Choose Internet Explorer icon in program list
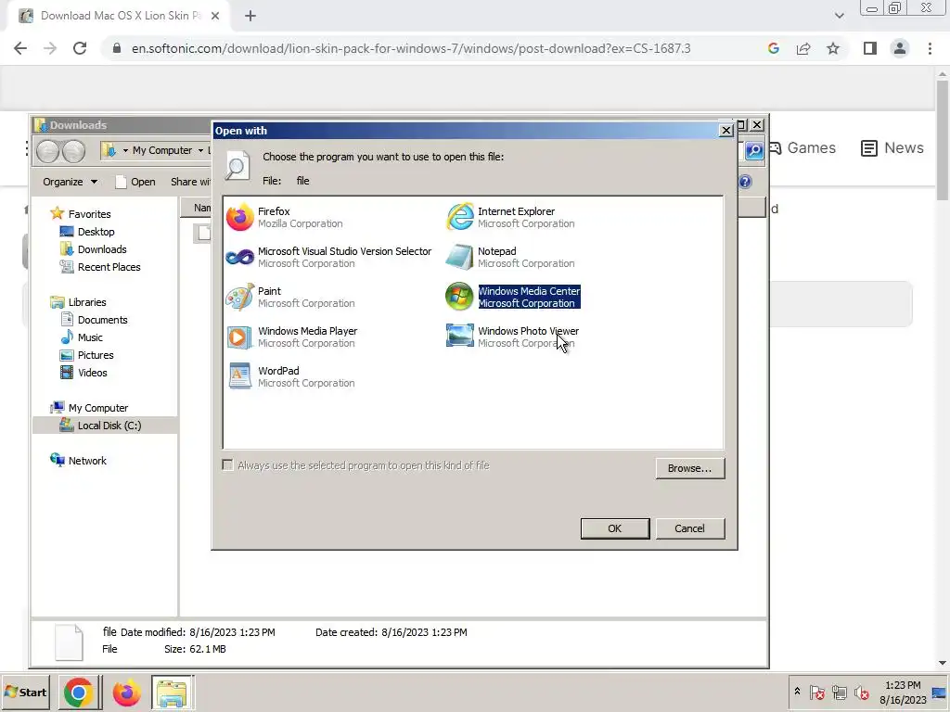The height and width of the screenshot is (712, 950). click(460, 217)
